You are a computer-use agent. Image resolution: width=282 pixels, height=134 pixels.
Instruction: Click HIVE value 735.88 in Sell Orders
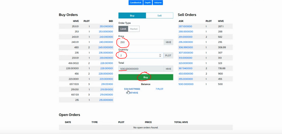[x=221, y=69]
